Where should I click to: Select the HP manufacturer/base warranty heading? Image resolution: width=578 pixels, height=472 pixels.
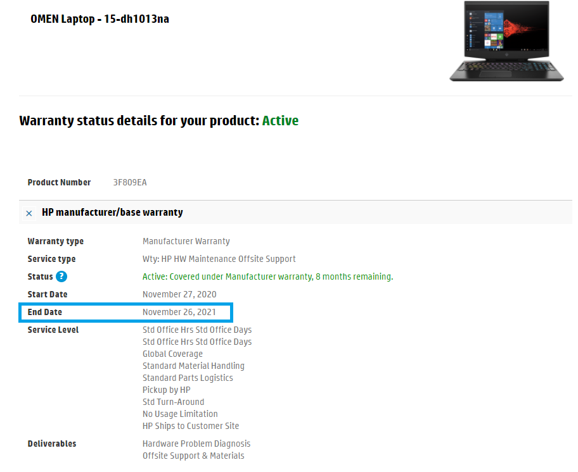(x=112, y=212)
